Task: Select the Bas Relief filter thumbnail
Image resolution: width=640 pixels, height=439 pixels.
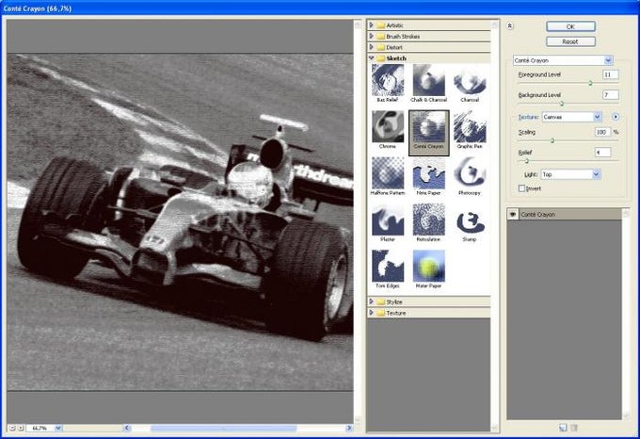Action: tap(387, 82)
